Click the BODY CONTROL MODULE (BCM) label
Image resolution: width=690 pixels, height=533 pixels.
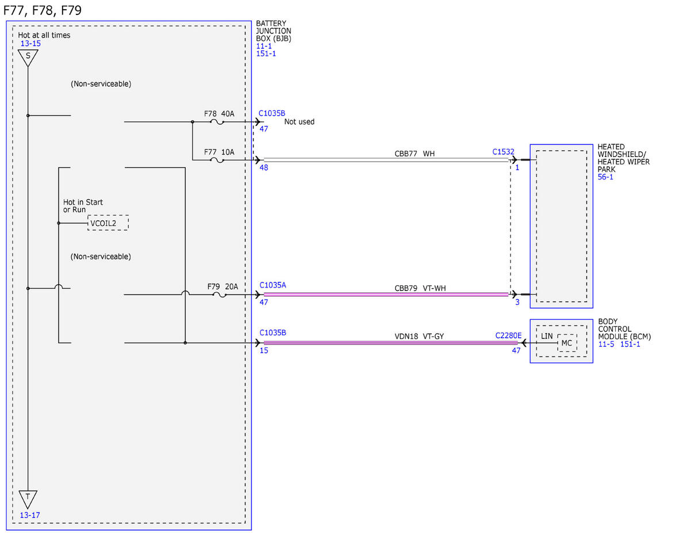tap(624, 329)
